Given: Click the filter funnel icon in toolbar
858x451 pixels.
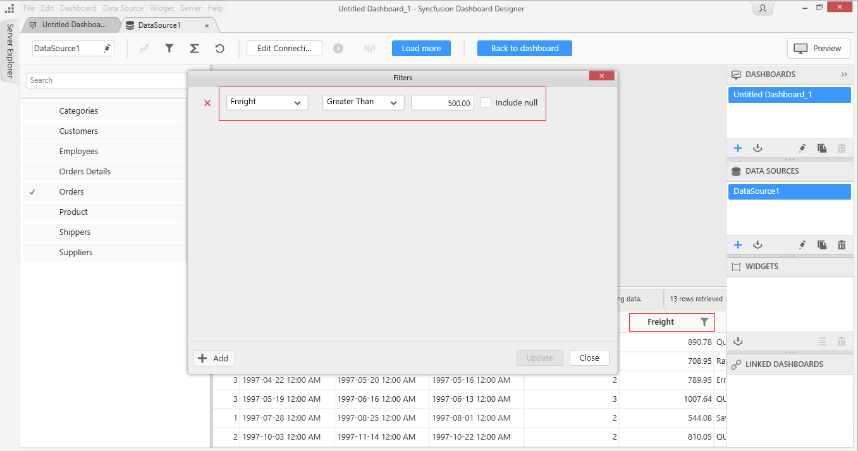Looking at the screenshot, I should click(x=169, y=49).
